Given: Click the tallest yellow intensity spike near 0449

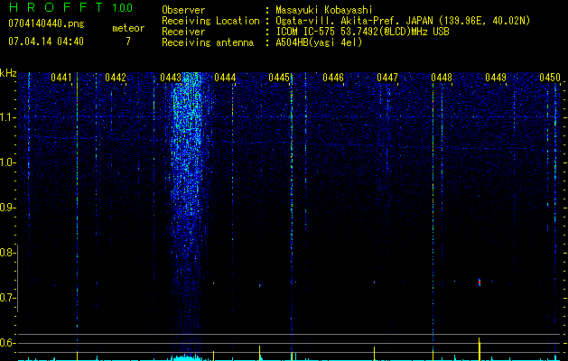Looking at the screenshot, I should 480,349.
